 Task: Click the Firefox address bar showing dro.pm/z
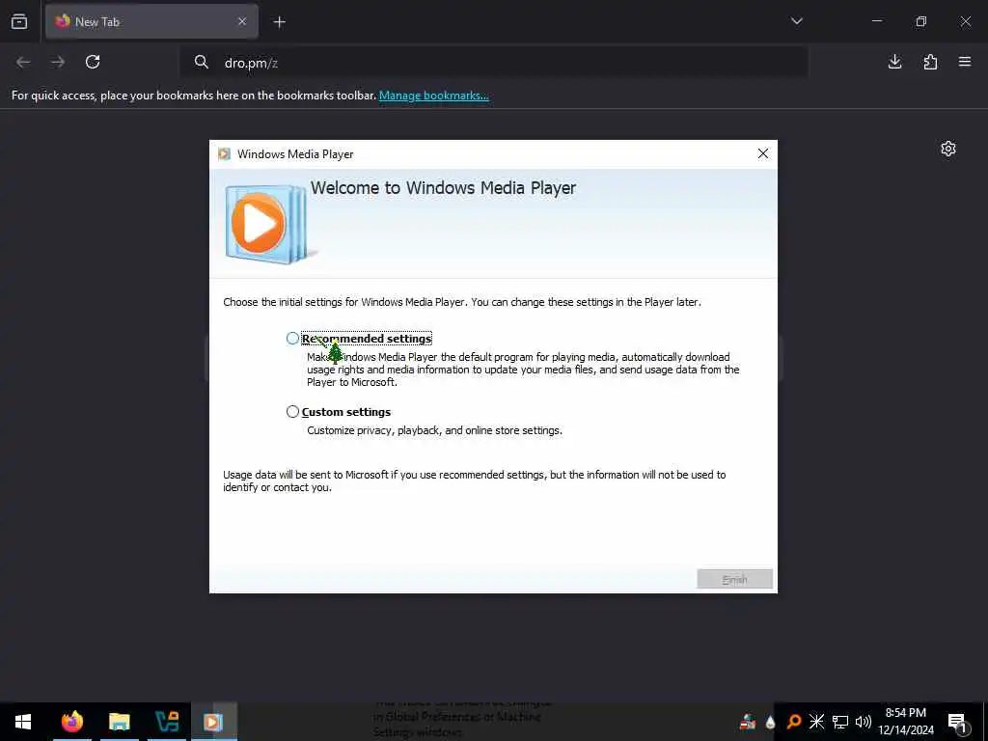(495, 63)
